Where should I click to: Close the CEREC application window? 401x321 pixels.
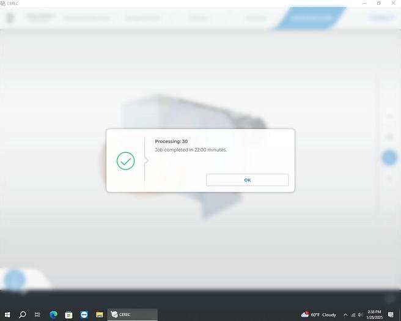[394, 3]
